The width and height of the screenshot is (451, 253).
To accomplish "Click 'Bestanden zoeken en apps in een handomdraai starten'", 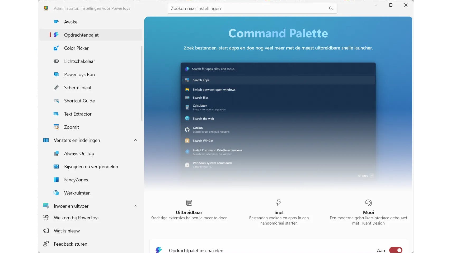I will (279, 221).
